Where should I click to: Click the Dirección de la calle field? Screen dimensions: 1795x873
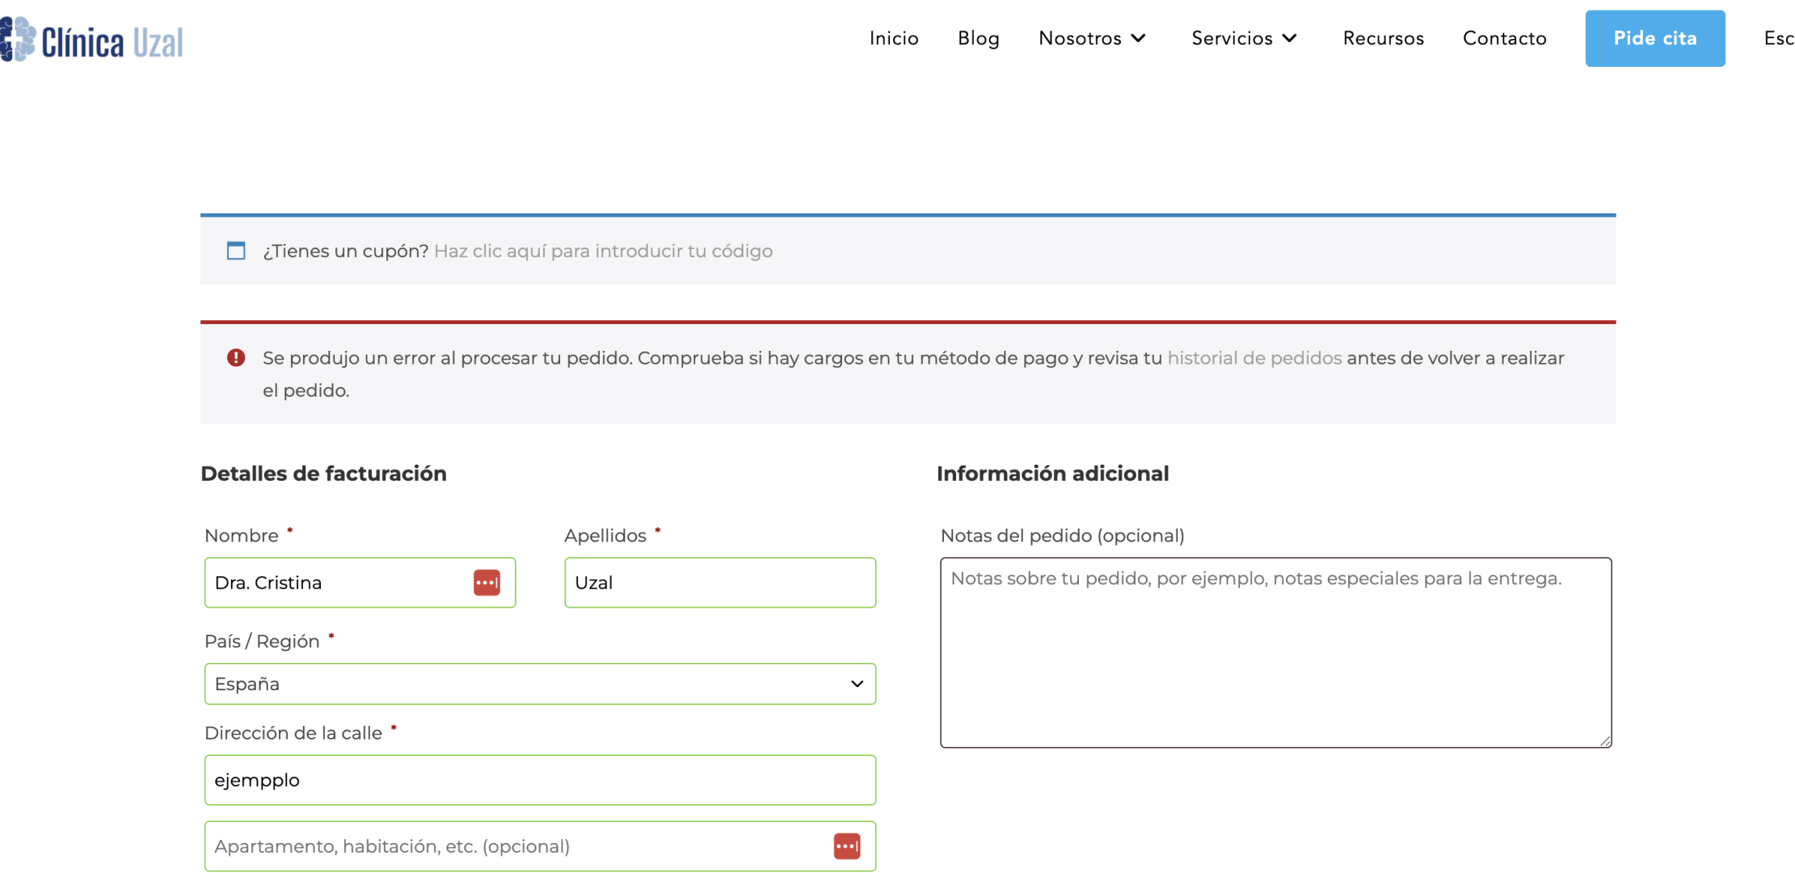[x=540, y=780]
